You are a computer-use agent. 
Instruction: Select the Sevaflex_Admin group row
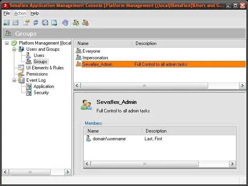[160, 64]
